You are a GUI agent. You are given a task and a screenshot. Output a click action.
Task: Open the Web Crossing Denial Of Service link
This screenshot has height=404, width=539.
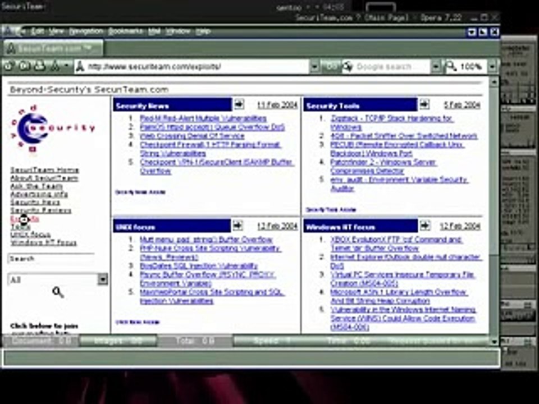click(192, 136)
